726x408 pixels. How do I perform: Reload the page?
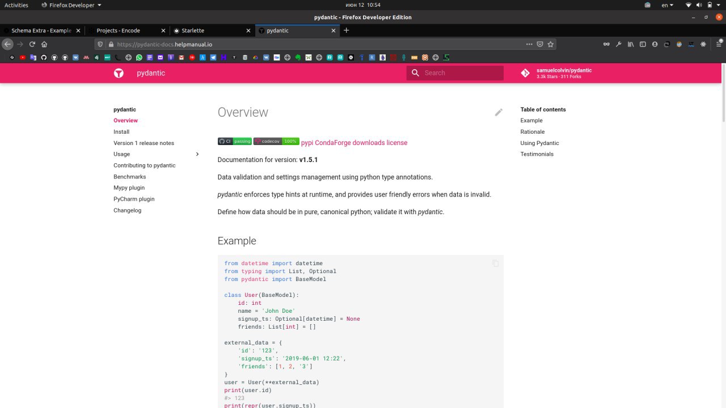(32, 44)
